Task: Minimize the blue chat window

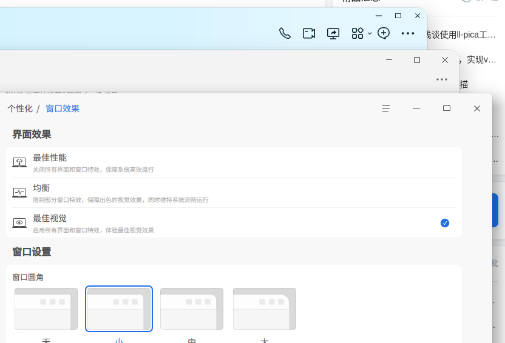Action: [x=379, y=16]
